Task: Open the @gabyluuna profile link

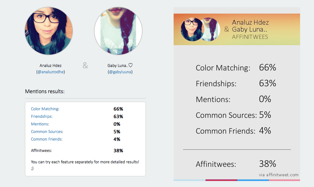Action: (x=120, y=72)
